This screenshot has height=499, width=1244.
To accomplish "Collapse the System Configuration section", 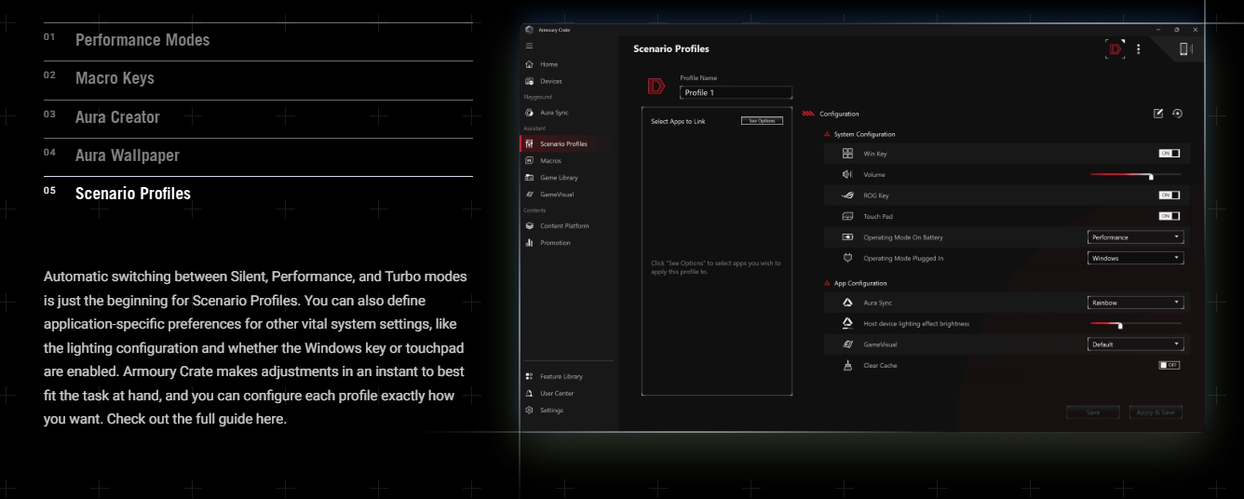I will point(827,135).
